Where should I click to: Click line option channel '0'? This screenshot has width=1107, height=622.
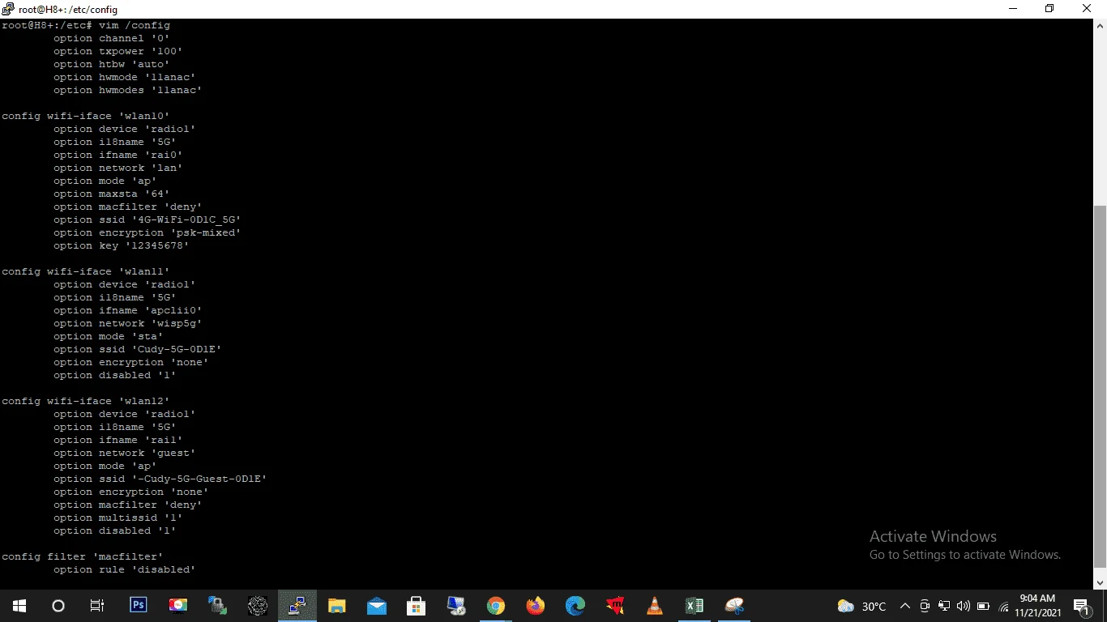click(x=112, y=38)
